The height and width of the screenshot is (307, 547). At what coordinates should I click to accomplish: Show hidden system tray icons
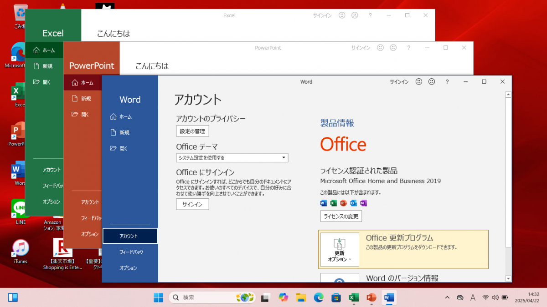[x=448, y=297]
